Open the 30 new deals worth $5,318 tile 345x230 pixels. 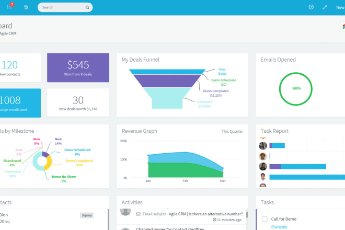[78, 102]
